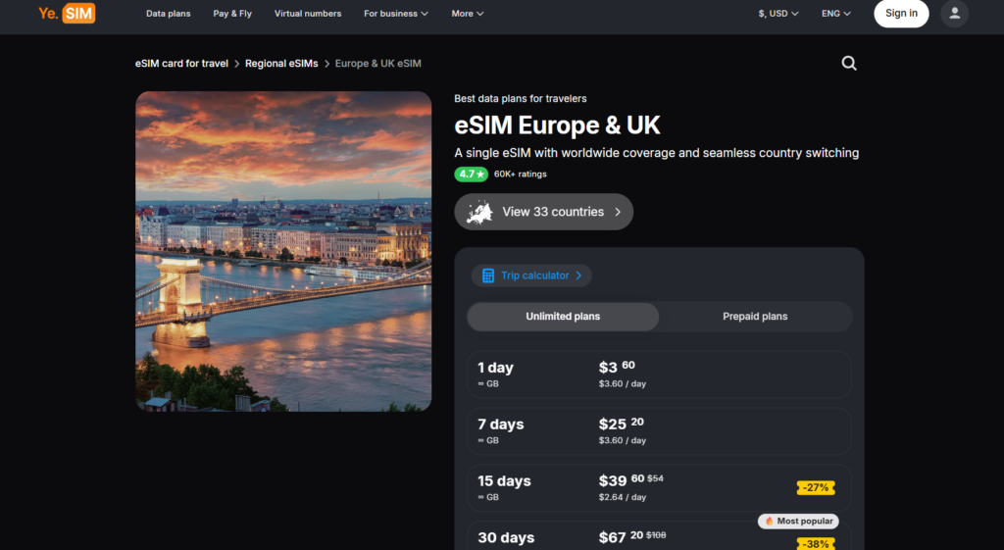Image resolution: width=1004 pixels, height=550 pixels.
Task: Click the 60K+ ratings text
Action: tap(521, 175)
